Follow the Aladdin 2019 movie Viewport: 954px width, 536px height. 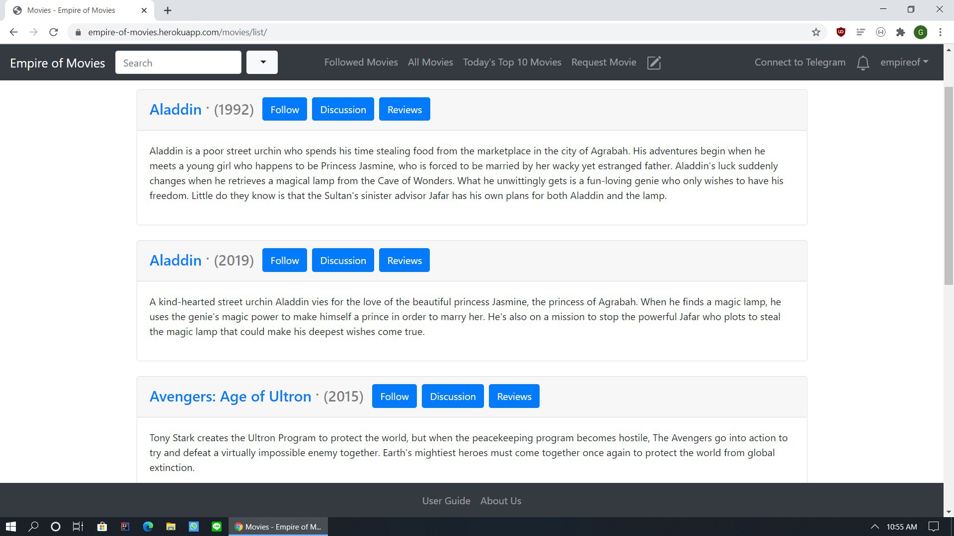(284, 260)
